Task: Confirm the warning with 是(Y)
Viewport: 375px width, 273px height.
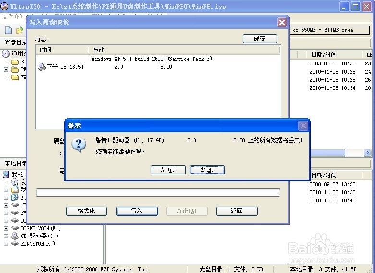Action: 168,170
